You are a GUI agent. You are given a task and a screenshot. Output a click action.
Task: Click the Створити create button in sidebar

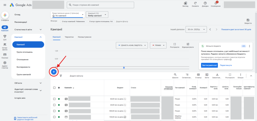[x=5, y=15]
